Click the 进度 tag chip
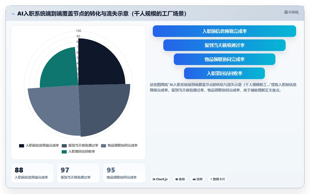The image size is (310, 194). pyautogui.click(x=198, y=179)
